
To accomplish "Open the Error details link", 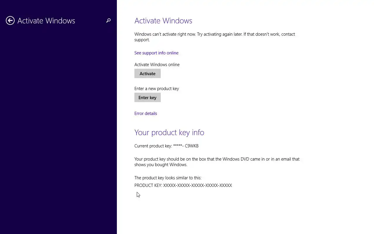I will (146, 113).
